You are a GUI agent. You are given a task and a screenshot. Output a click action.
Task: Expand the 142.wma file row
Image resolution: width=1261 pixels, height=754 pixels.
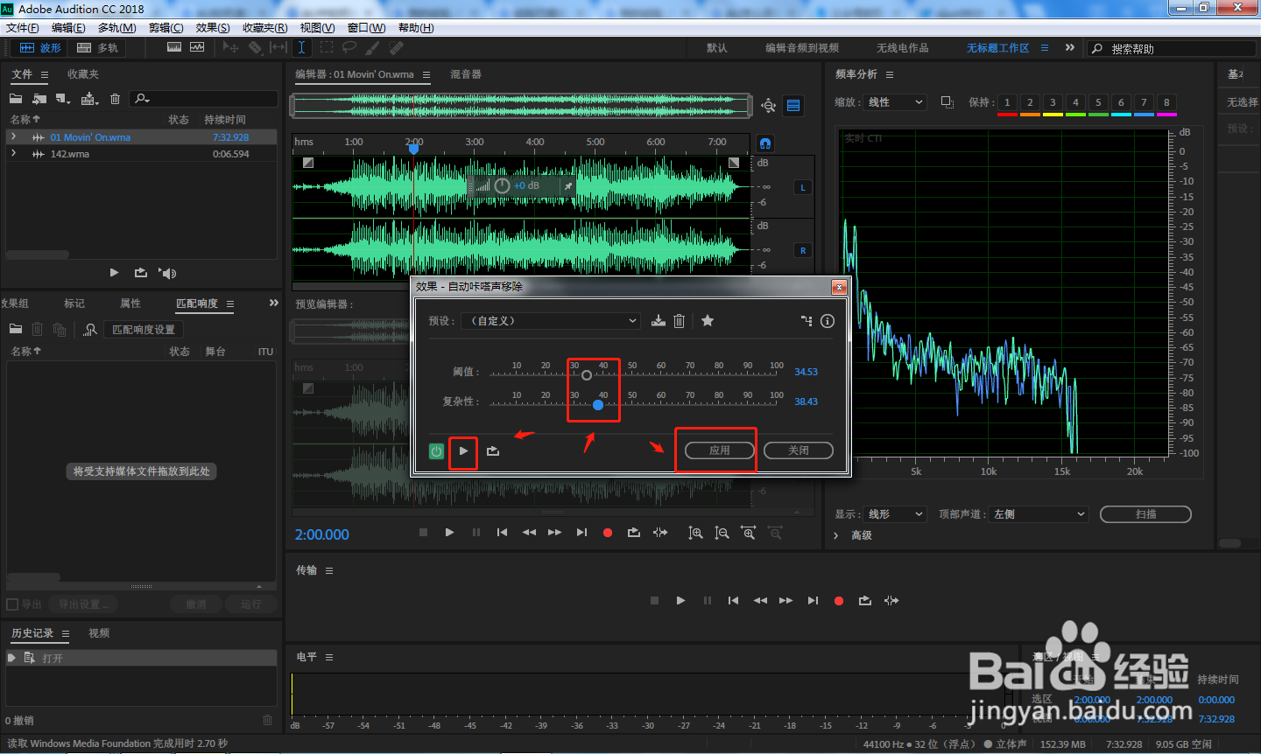pos(13,153)
